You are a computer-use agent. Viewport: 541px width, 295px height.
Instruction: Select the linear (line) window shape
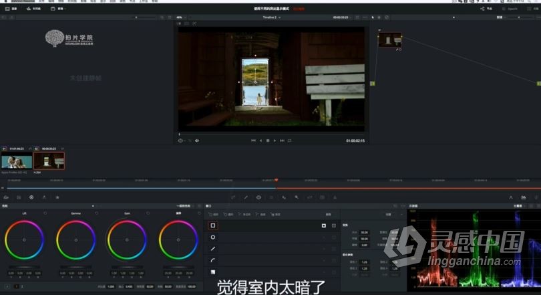(213, 249)
